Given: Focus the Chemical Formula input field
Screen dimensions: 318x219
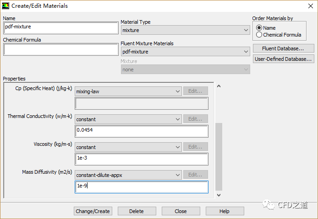Looking at the screenshot, I should click(x=60, y=49).
